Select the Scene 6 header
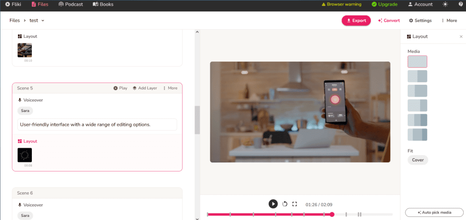Image resolution: width=466 pixels, height=220 pixels. 97,193
